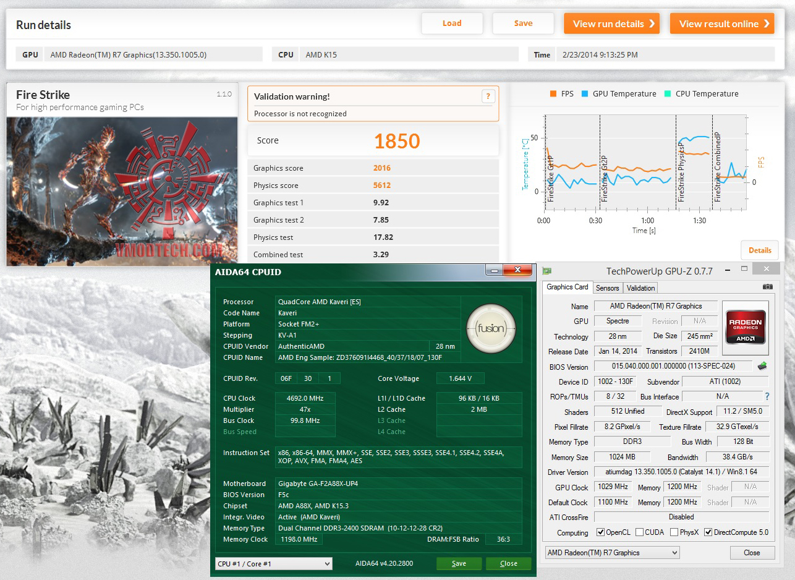
Task: Click the Transistors value 2410M
Action: (x=700, y=351)
